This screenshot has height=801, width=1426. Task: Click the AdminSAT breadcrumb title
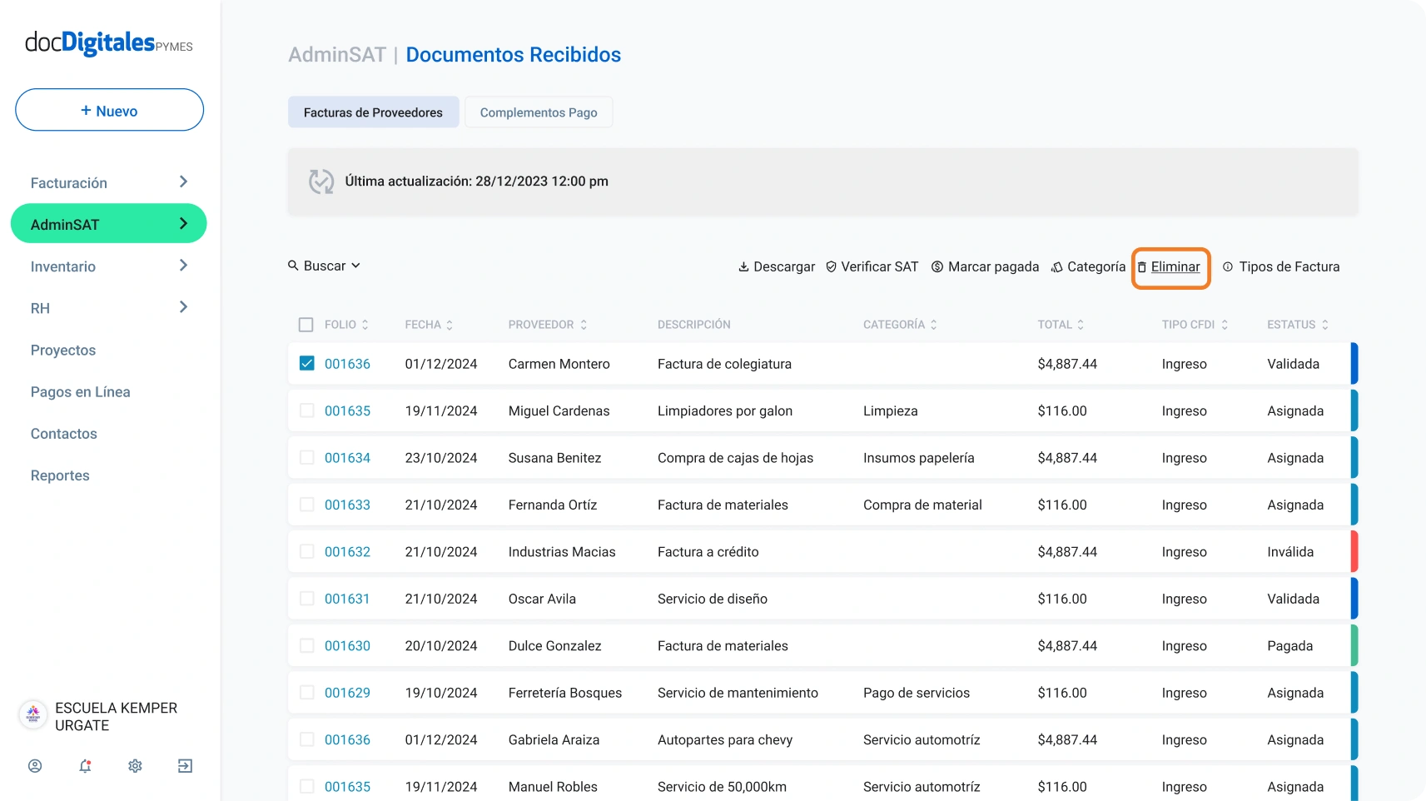[x=337, y=55]
